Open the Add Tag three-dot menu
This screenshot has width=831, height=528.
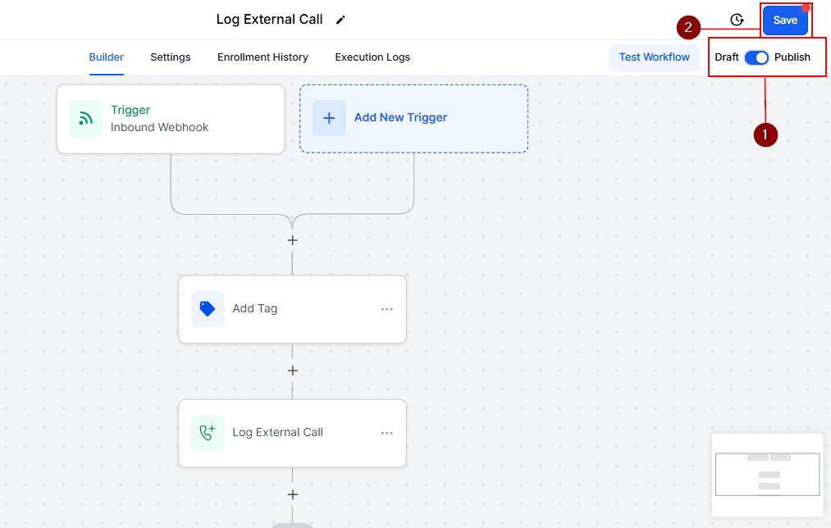coord(387,309)
